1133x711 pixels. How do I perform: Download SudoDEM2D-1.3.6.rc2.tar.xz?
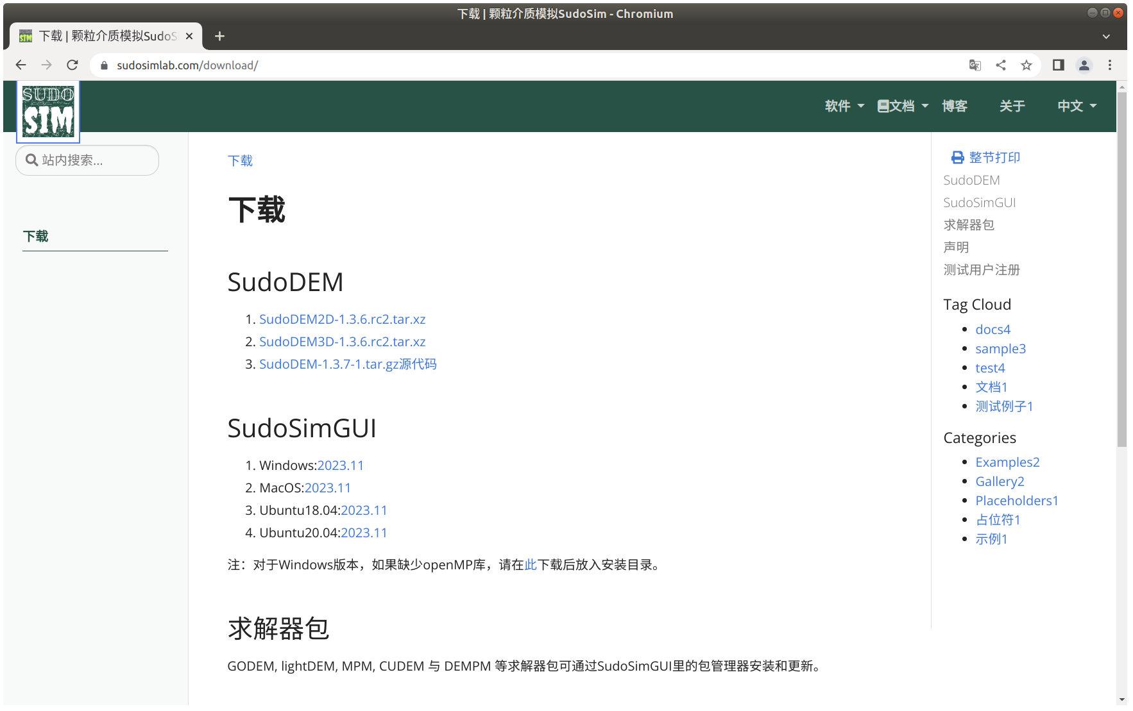[342, 319]
